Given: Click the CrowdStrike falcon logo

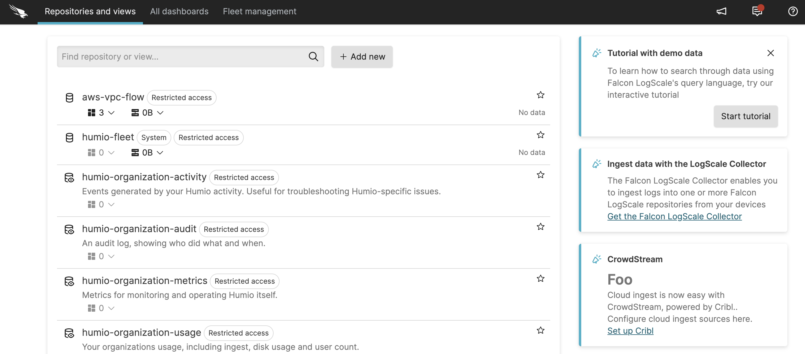Looking at the screenshot, I should [x=18, y=11].
